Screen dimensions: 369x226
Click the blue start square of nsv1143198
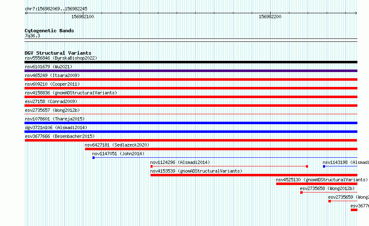pyautogui.click(x=324, y=166)
